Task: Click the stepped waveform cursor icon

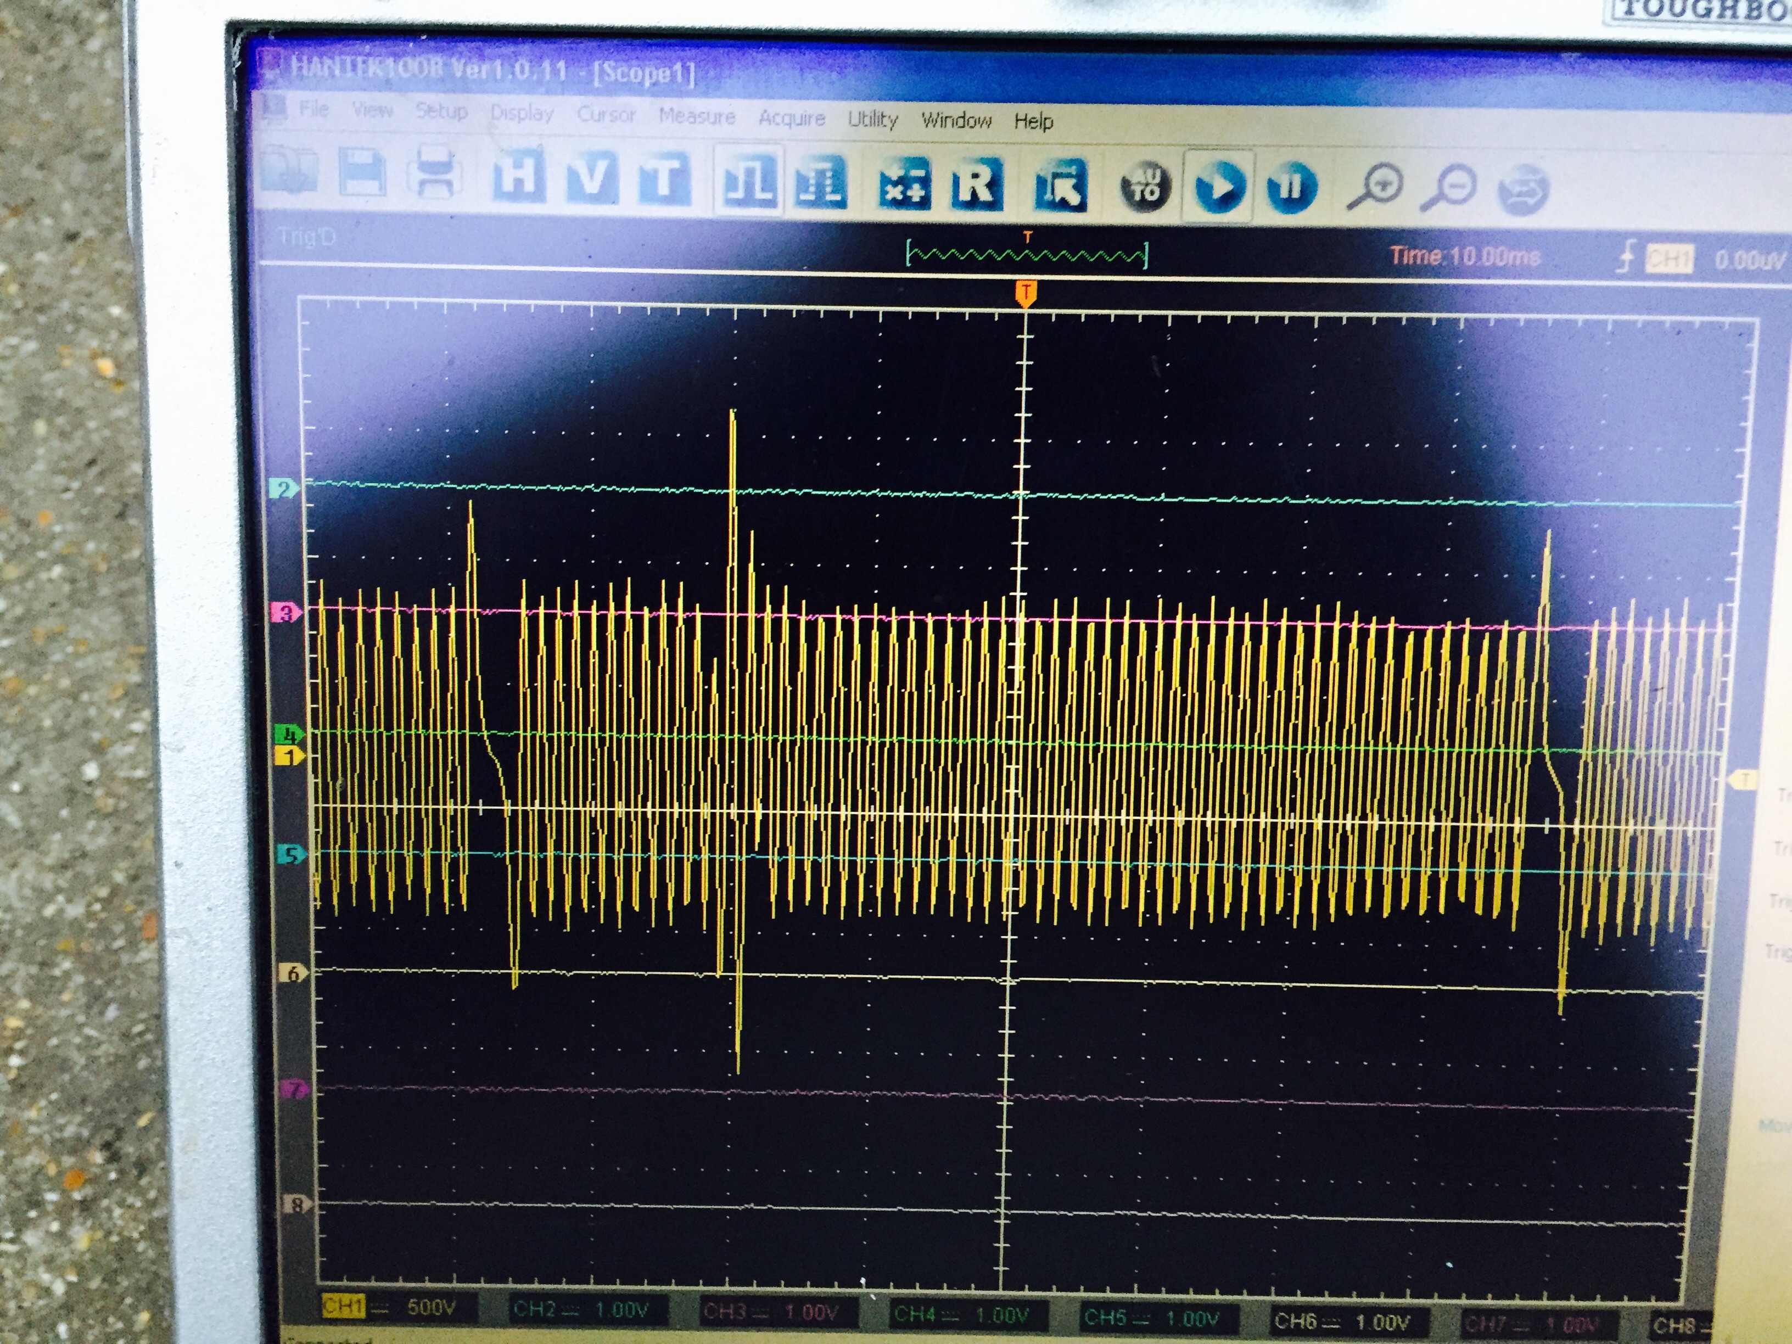Action: [821, 183]
